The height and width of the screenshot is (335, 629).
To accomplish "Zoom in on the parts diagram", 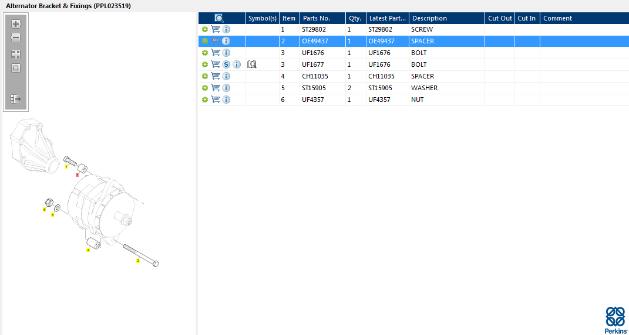I will coord(16,24).
